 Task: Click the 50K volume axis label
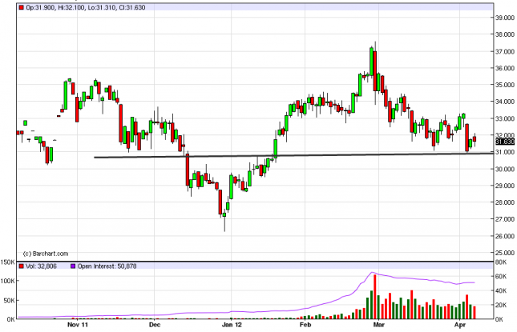tap(10, 301)
